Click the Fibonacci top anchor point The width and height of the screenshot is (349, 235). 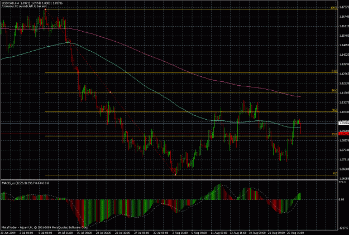point(45,9)
